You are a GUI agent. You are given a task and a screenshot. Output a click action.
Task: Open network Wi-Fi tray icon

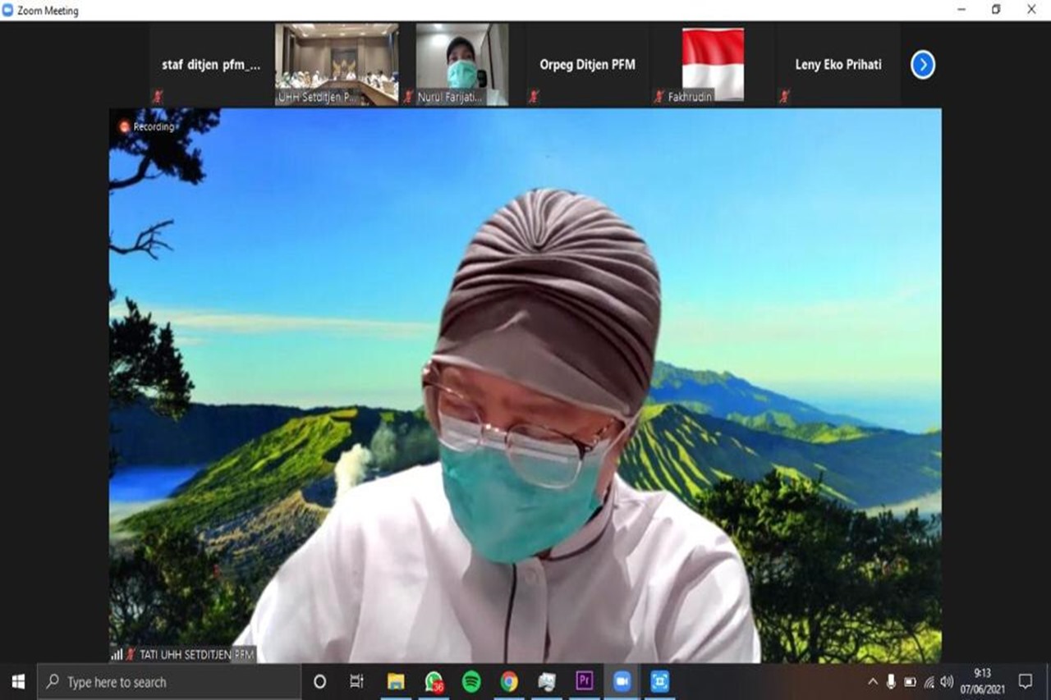tap(929, 681)
